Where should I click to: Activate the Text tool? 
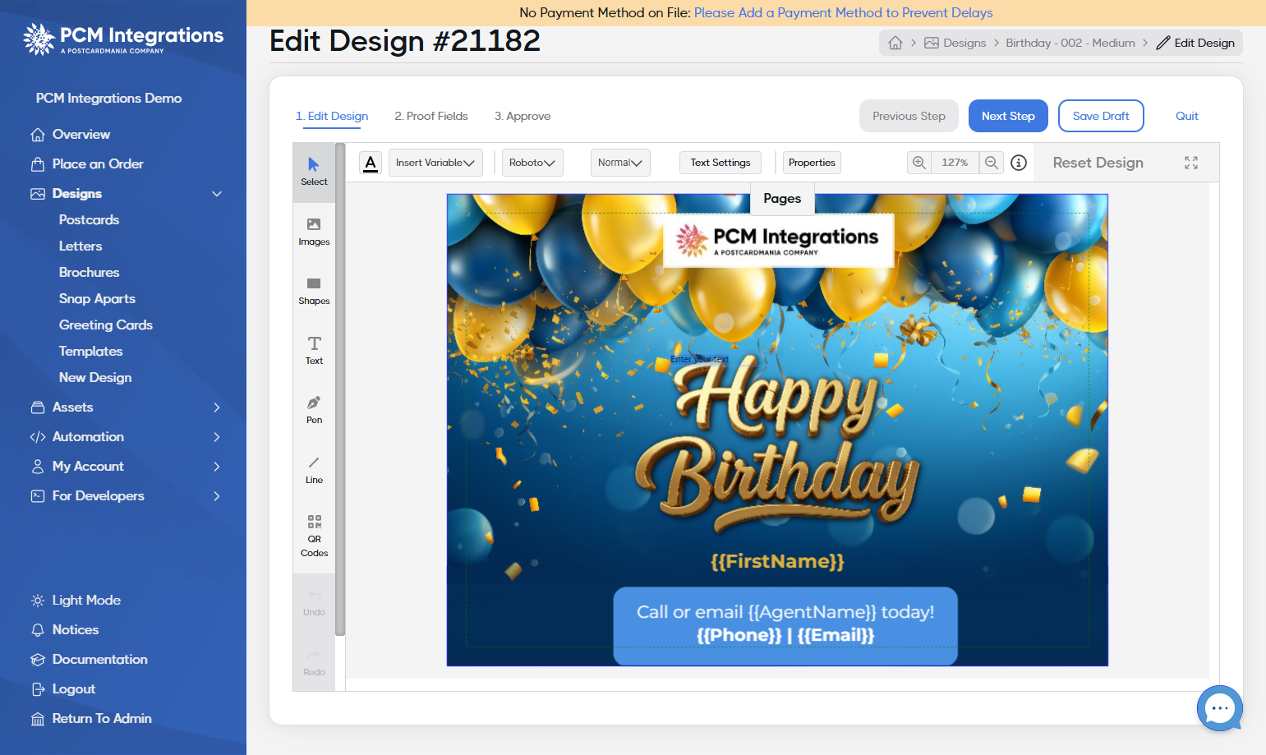click(314, 351)
